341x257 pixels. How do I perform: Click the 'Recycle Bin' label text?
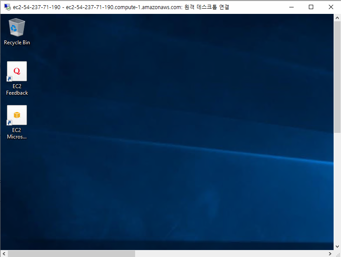17,43
